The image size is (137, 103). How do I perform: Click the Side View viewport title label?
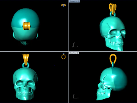pos(73,53)
